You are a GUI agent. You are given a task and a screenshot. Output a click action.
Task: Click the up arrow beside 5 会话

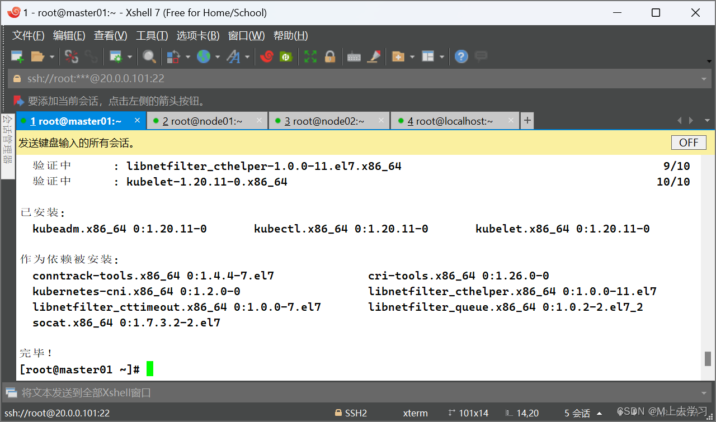point(600,413)
